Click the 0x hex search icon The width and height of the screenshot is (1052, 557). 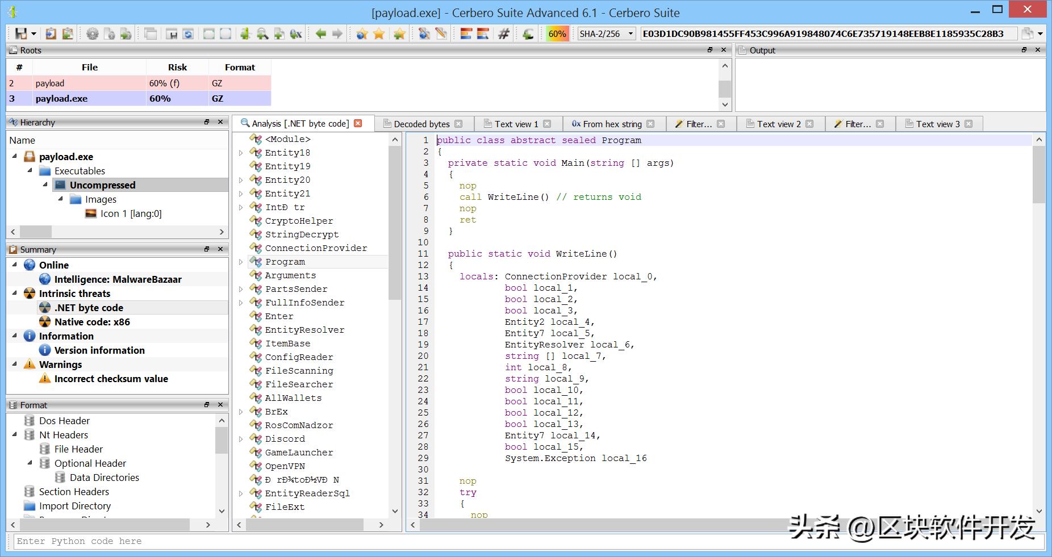296,33
